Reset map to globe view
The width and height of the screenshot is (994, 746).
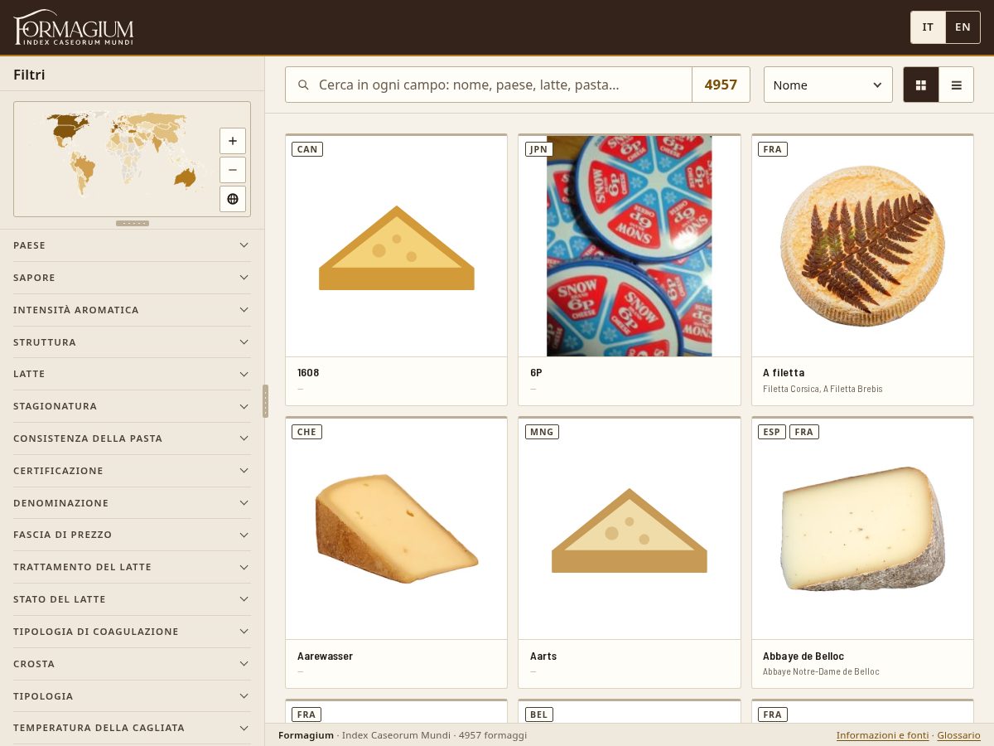(x=233, y=199)
